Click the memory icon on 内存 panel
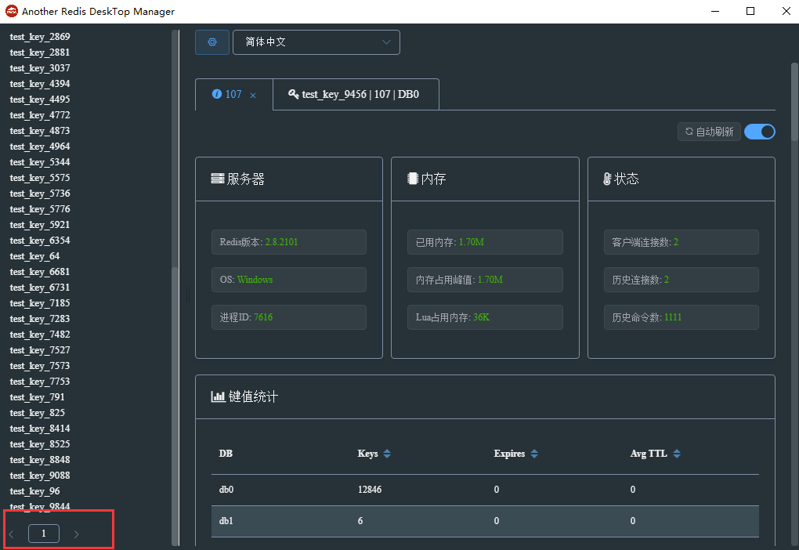 414,178
